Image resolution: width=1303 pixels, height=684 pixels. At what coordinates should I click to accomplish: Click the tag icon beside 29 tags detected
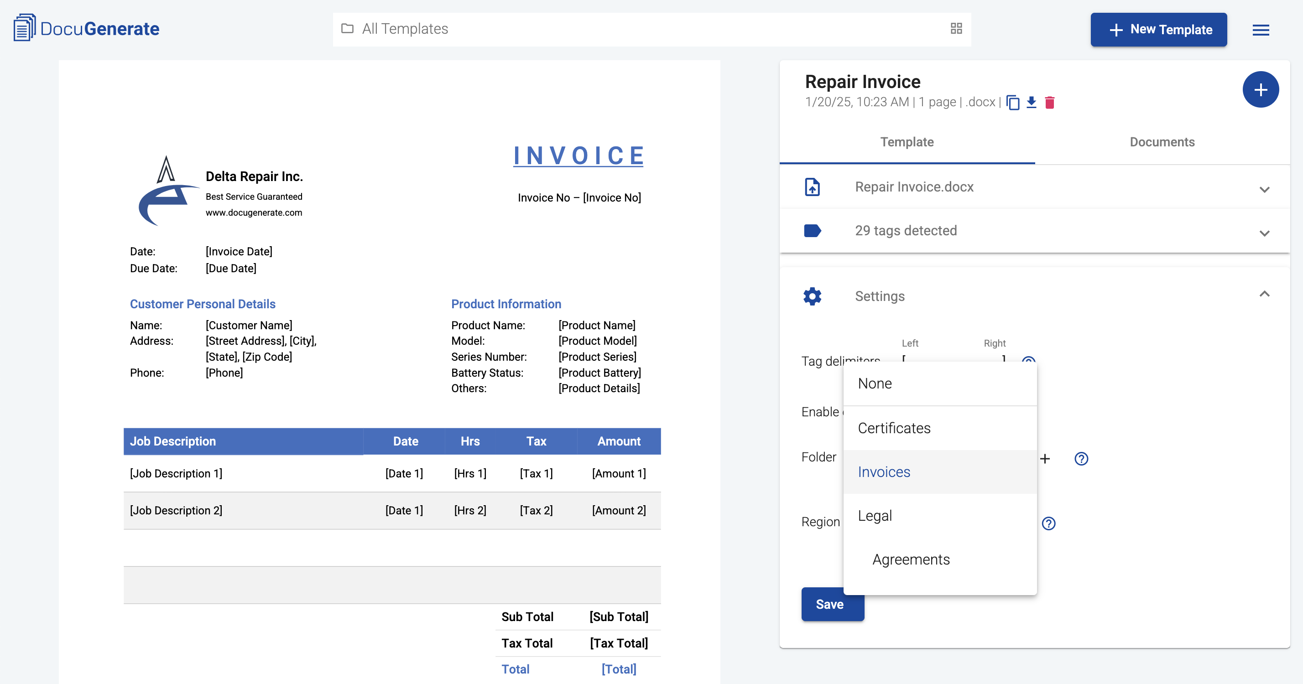[812, 231]
